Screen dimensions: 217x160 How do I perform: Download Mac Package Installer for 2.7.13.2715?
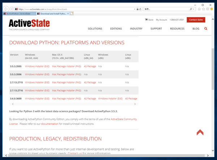pos(67,83)
